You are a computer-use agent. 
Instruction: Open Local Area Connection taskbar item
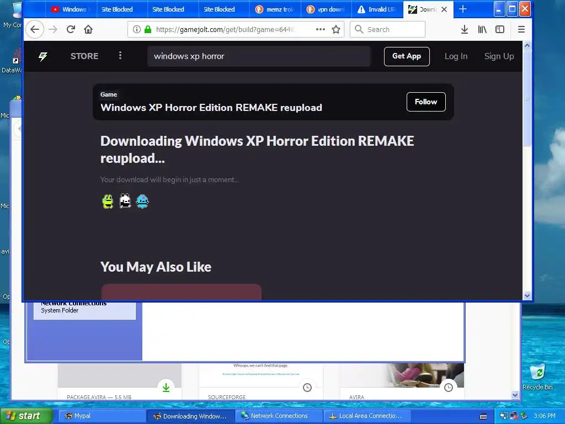[367, 416]
